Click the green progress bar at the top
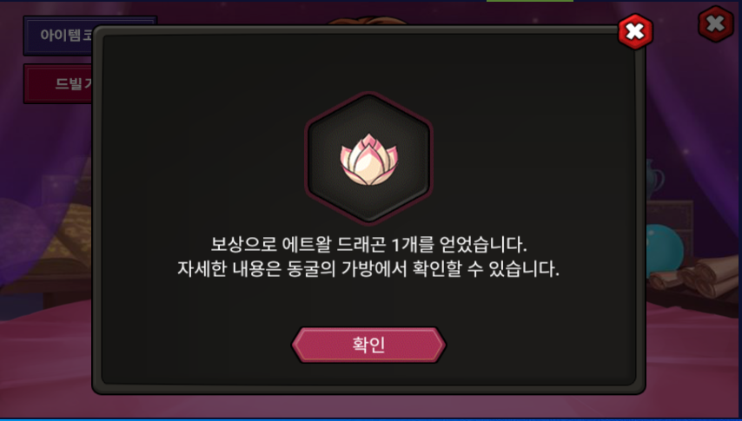 tap(530, 1)
